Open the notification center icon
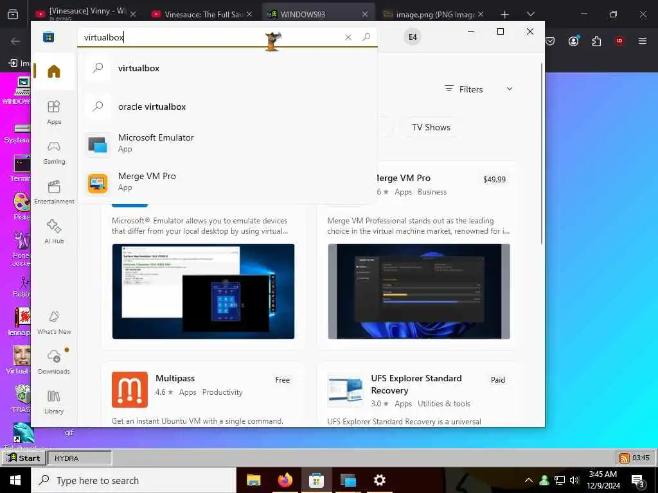The height and width of the screenshot is (493, 658). (638, 481)
